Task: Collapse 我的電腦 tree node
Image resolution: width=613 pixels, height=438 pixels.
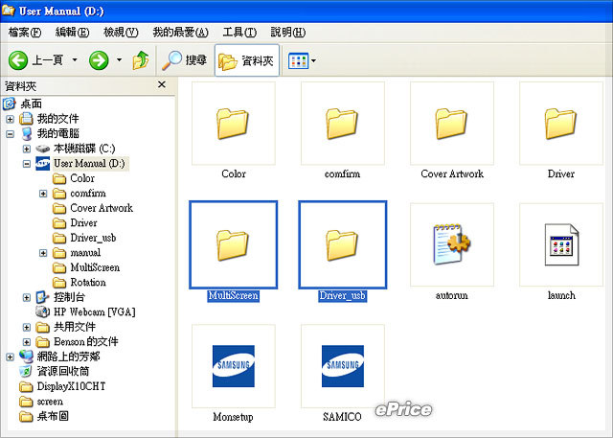Action: [11, 134]
